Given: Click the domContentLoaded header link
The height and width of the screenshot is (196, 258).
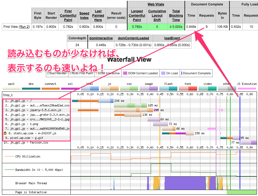Looking at the screenshot, I should click(x=134, y=38).
